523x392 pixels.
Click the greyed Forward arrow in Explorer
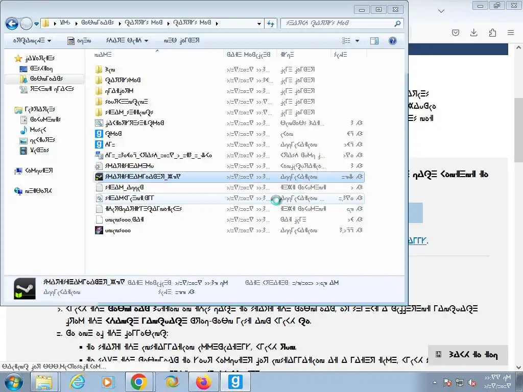click(26, 23)
